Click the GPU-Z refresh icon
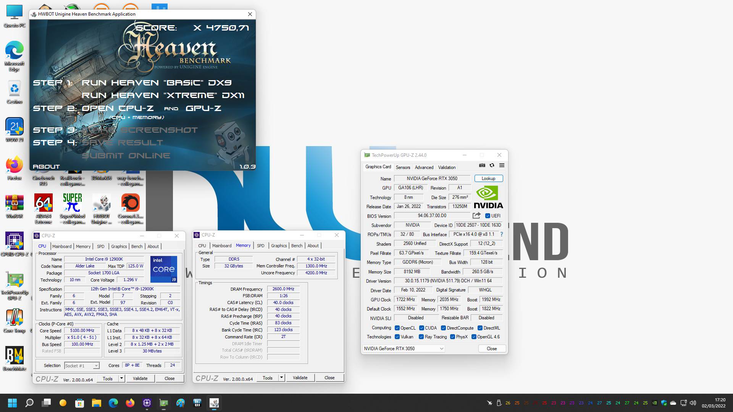The height and width of the screenshot is (412, 733). 492,165
